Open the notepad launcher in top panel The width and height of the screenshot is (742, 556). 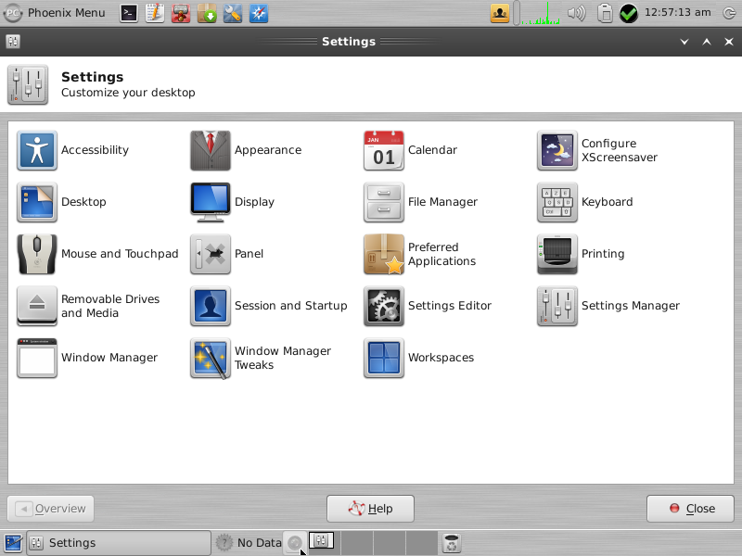(x=155, y=13)
